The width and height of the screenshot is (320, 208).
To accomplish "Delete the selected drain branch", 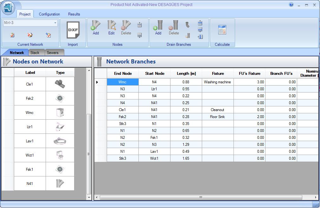I will (174, 27).
